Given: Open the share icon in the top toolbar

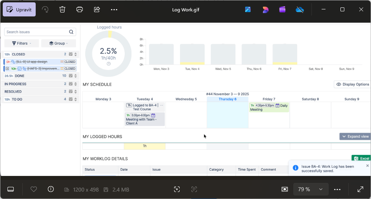Looking at the screenshot, I should [x=97, y=9].
